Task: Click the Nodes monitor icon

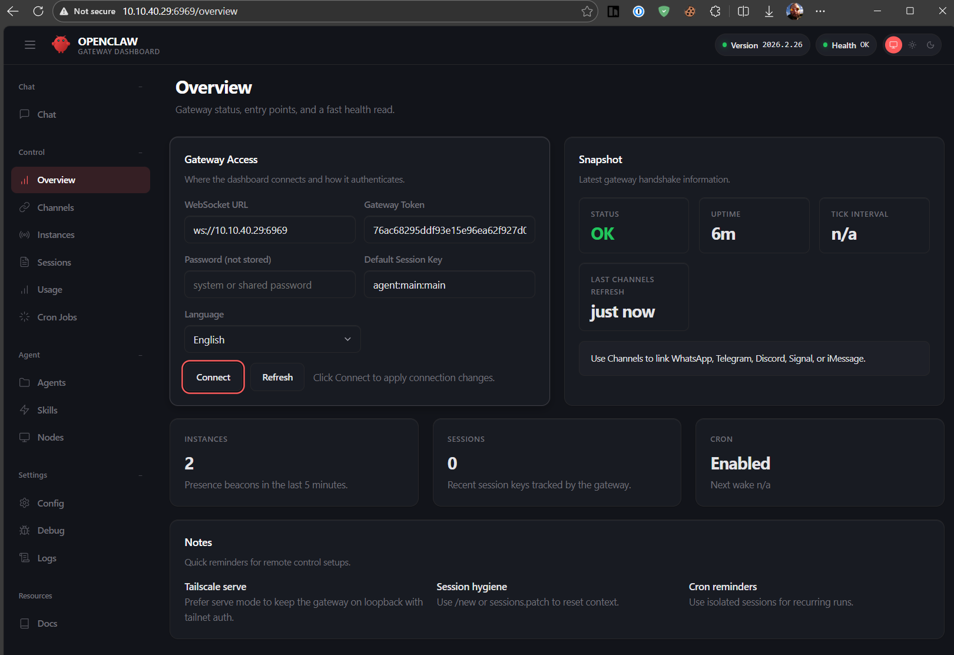Action: [25, 437]
